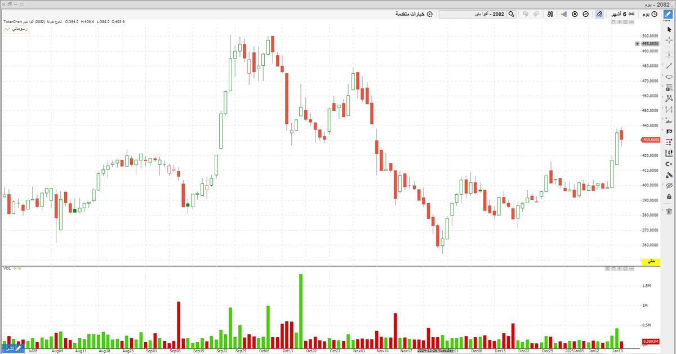Open the compare symbols binoculars icon

(x=550, y=14)
